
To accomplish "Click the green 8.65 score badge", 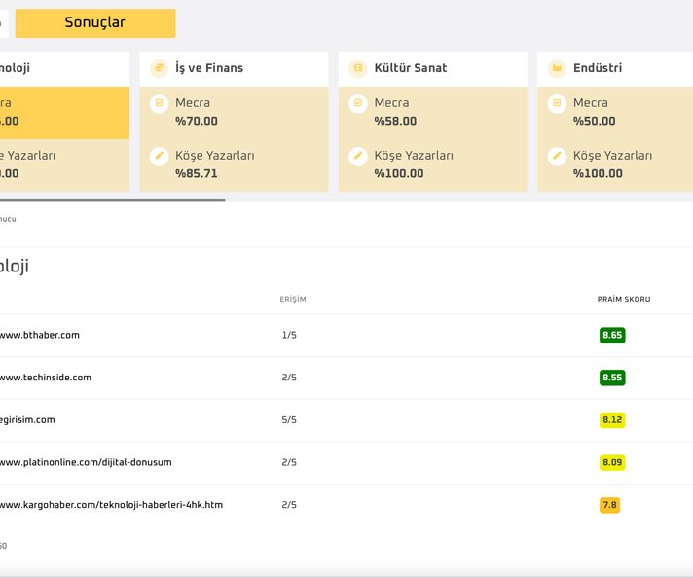I will (612, 335).
